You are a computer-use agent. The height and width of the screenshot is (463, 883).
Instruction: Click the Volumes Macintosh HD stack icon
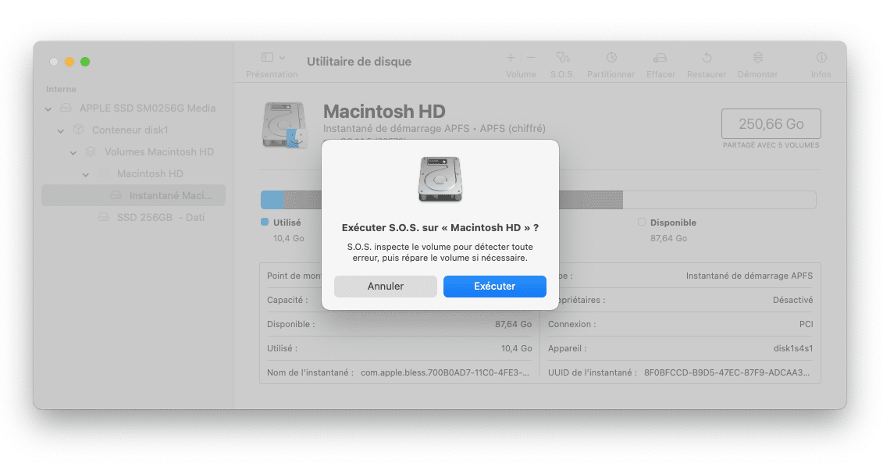(x=91, y=151)
